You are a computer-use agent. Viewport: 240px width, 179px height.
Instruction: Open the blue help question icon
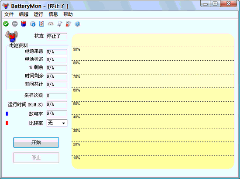[77, 24]
